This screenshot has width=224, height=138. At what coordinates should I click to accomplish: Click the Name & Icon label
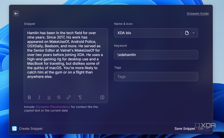tap(123, 24)
